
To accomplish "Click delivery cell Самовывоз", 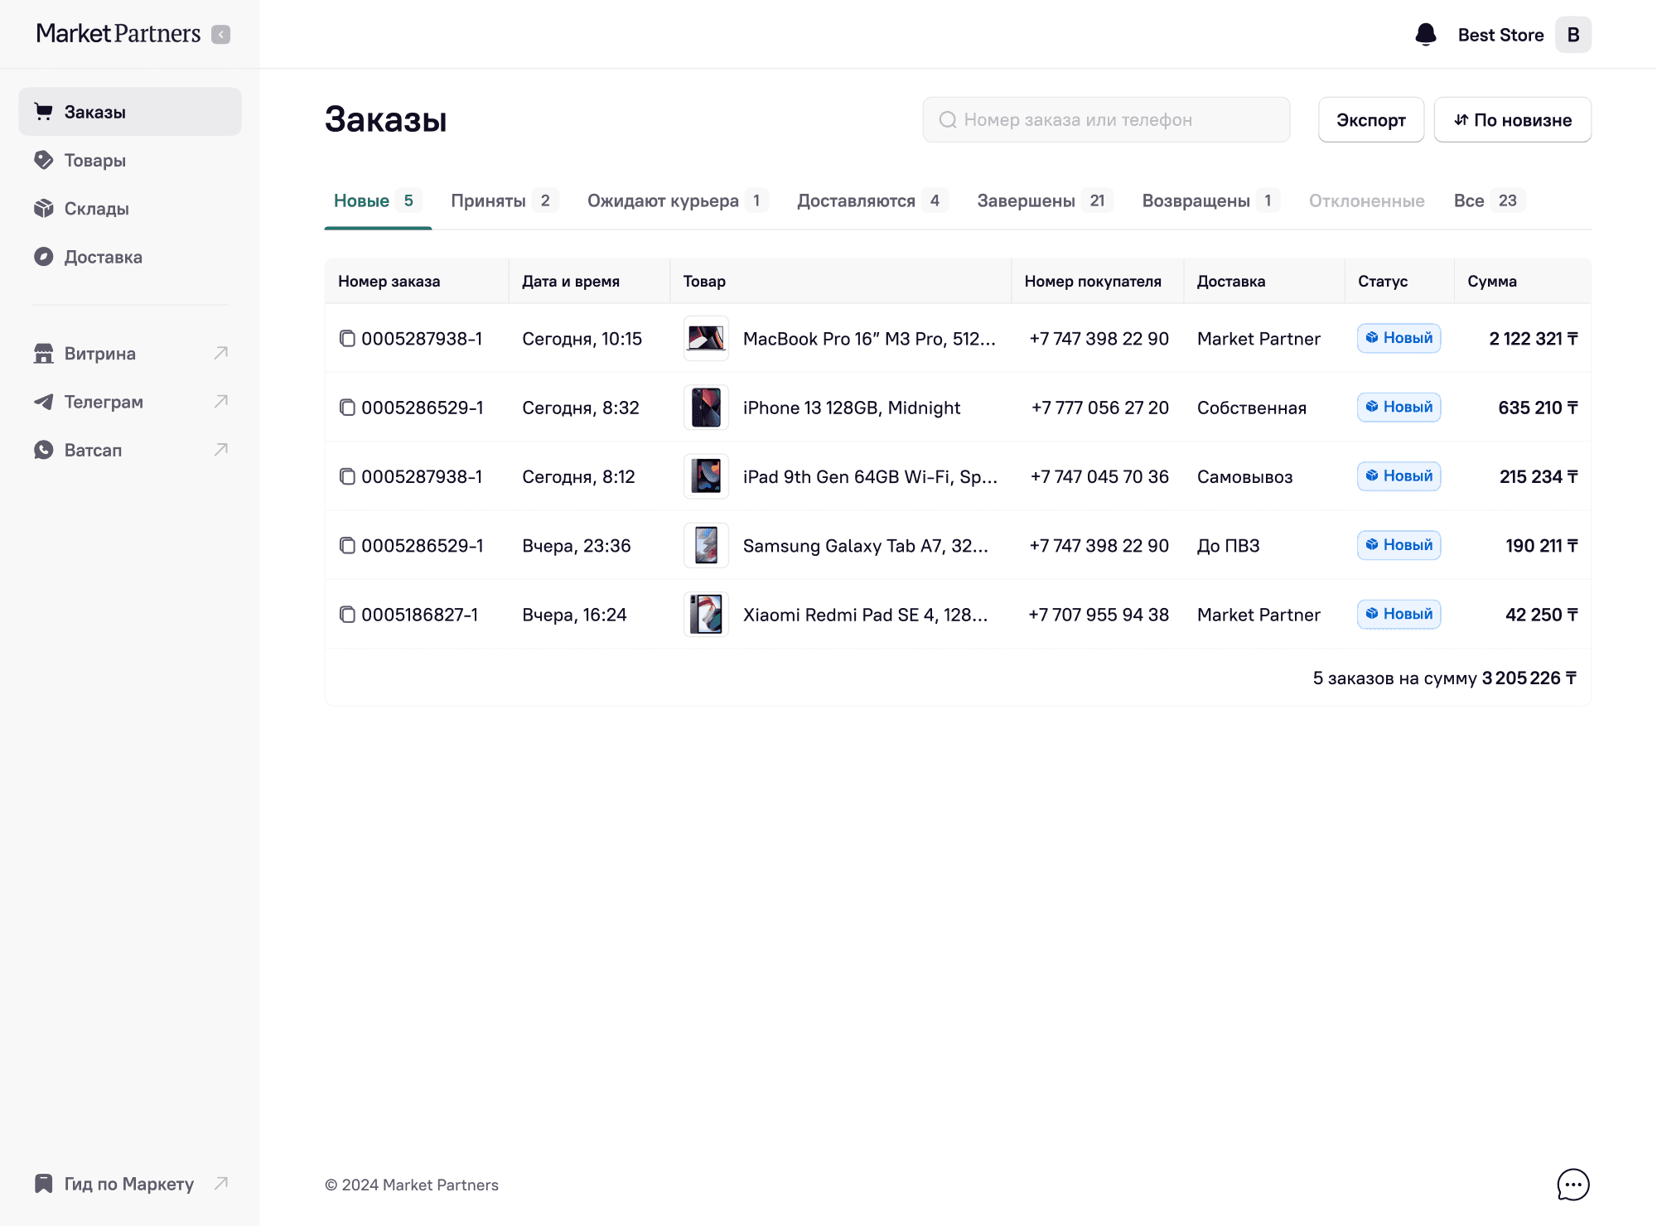I will [1244, 476].
